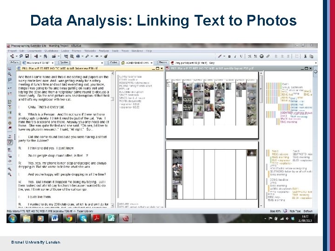Toggle italic text formatting
Viewport: 335px width, 251px height.
(x=235, y=56)
